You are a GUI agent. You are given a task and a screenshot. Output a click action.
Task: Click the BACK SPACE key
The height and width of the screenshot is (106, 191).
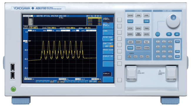click(x=177, y=42)
